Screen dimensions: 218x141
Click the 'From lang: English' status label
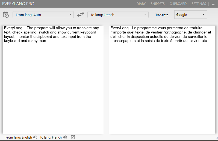(19, 137)
